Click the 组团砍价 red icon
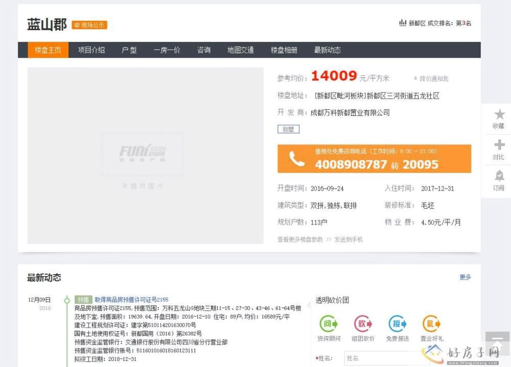Viewport: 511px width, 367px height. coord(363,324)
